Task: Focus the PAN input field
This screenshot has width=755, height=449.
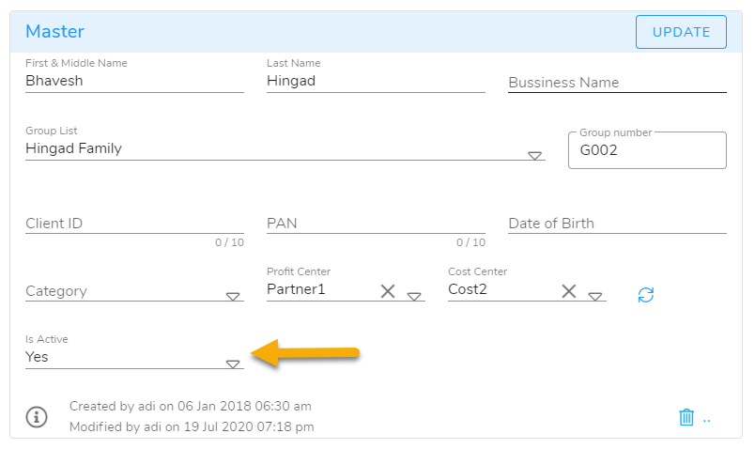Action: (x=375, y=224)
